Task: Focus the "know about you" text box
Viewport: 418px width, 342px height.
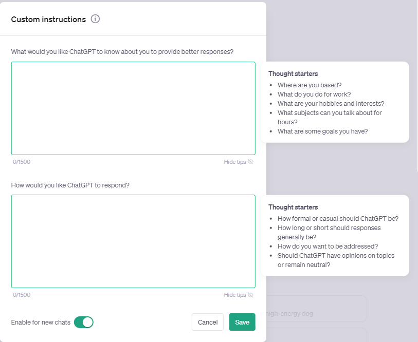Action: [133, 108]
